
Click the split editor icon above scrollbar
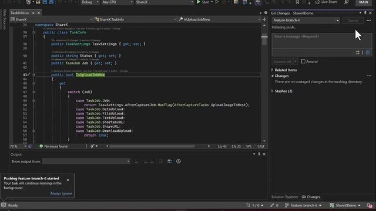point(264,19)
